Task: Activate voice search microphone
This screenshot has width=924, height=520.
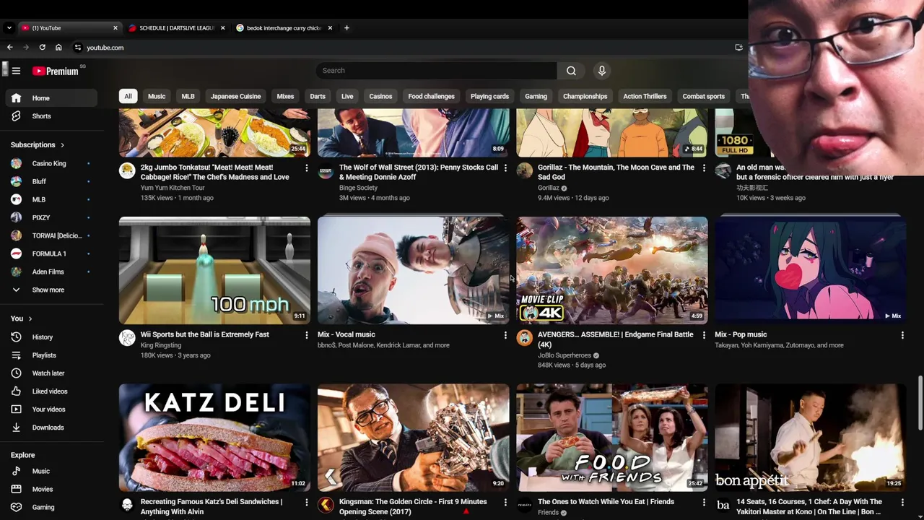Action: click(601, 71)
